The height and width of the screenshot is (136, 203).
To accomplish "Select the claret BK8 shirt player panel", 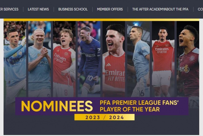I will (x=188, y=59).
